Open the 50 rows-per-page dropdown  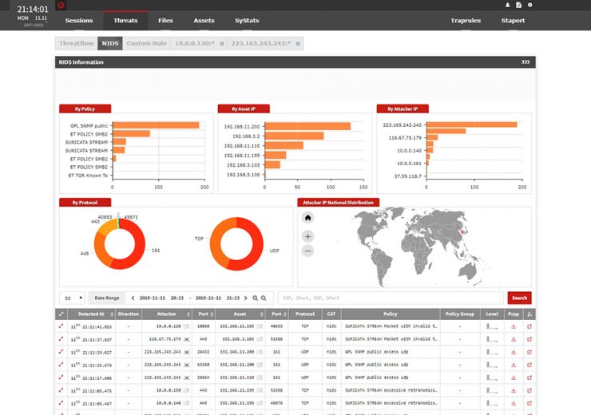tap(73, 298)
